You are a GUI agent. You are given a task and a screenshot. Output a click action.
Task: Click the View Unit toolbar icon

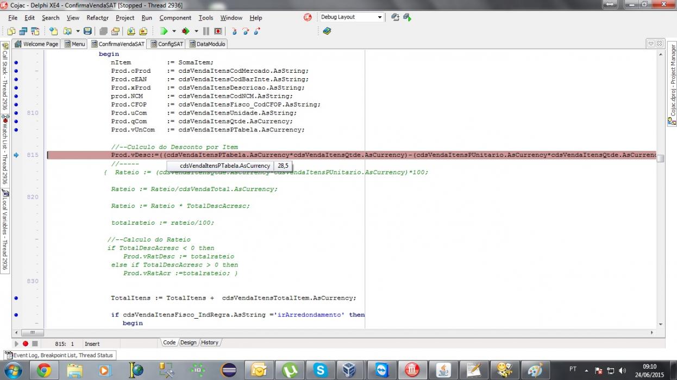pyautogui.click(x=11, y=31)
